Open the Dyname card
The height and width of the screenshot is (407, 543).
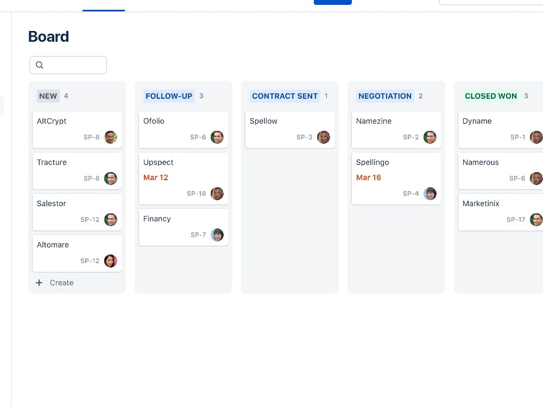coord(501,130)
